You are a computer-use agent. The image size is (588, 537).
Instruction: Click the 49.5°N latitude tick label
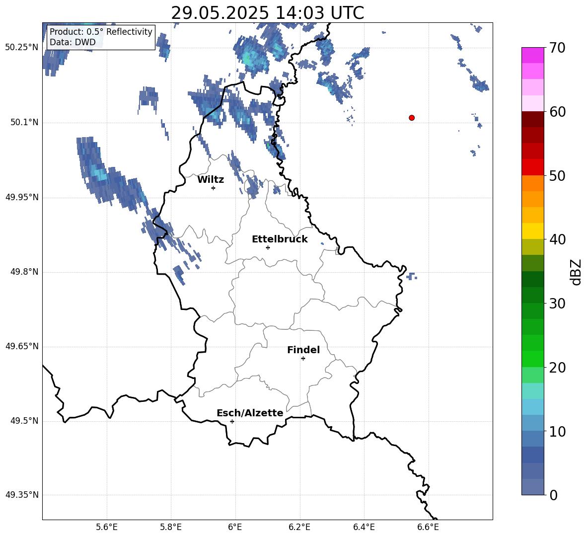[24, 421]
